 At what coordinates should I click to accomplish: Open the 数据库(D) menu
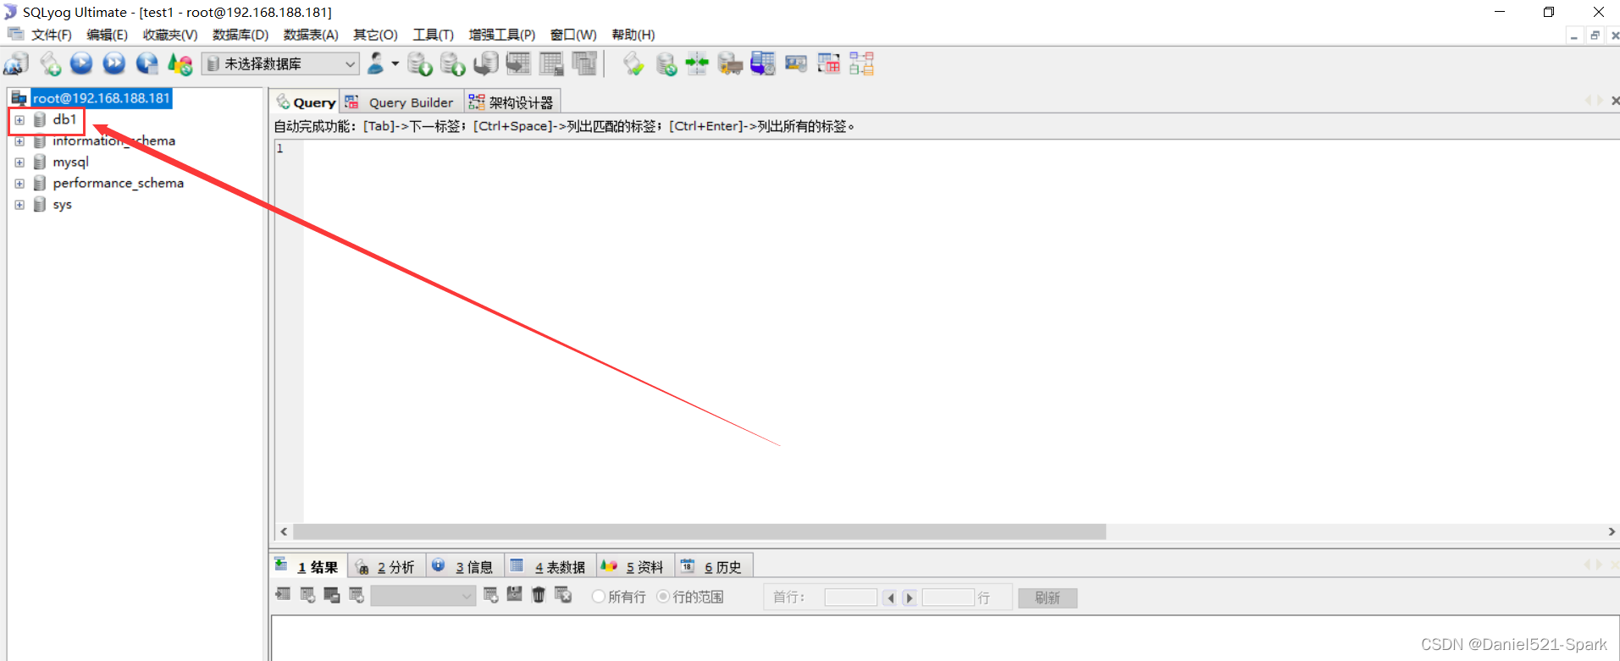point(241,35)
